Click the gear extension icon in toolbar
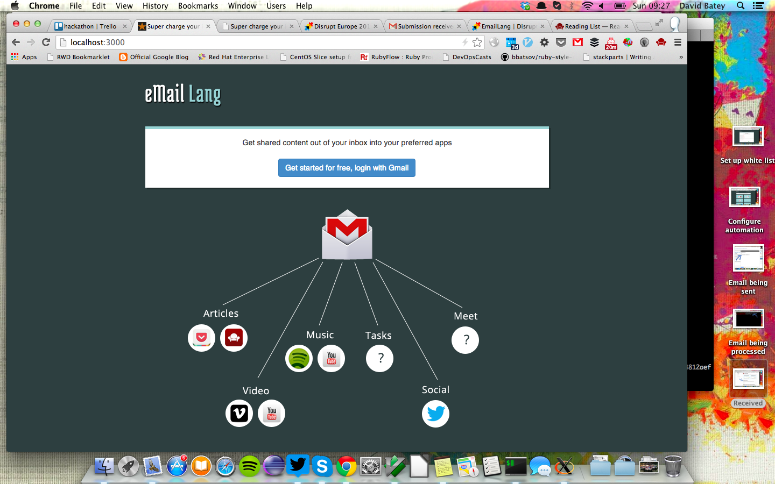775x484 pixels. [544, 42]
